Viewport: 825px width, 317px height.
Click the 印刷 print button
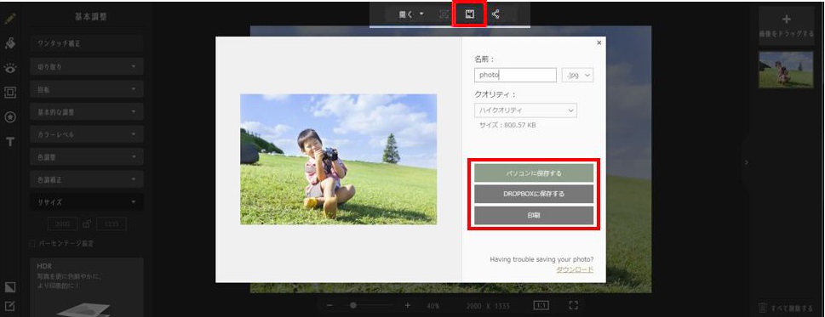[534, 215]
